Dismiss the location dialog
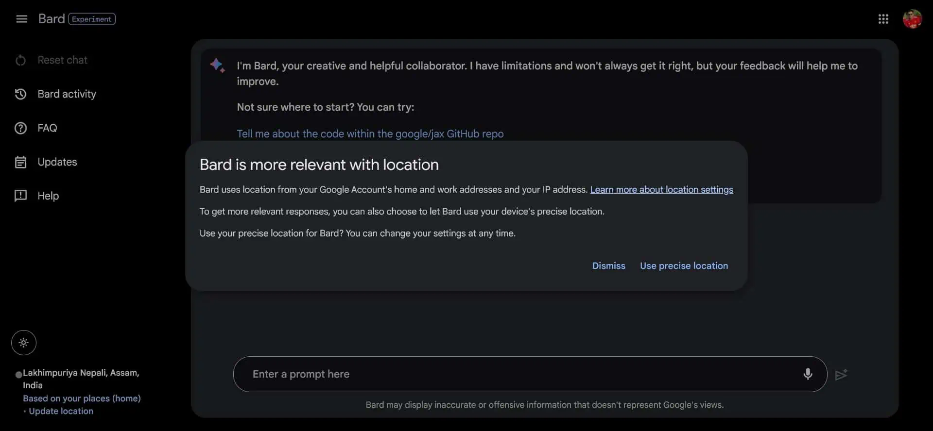The height and width of the screenshot is (431, 933). 608,266
